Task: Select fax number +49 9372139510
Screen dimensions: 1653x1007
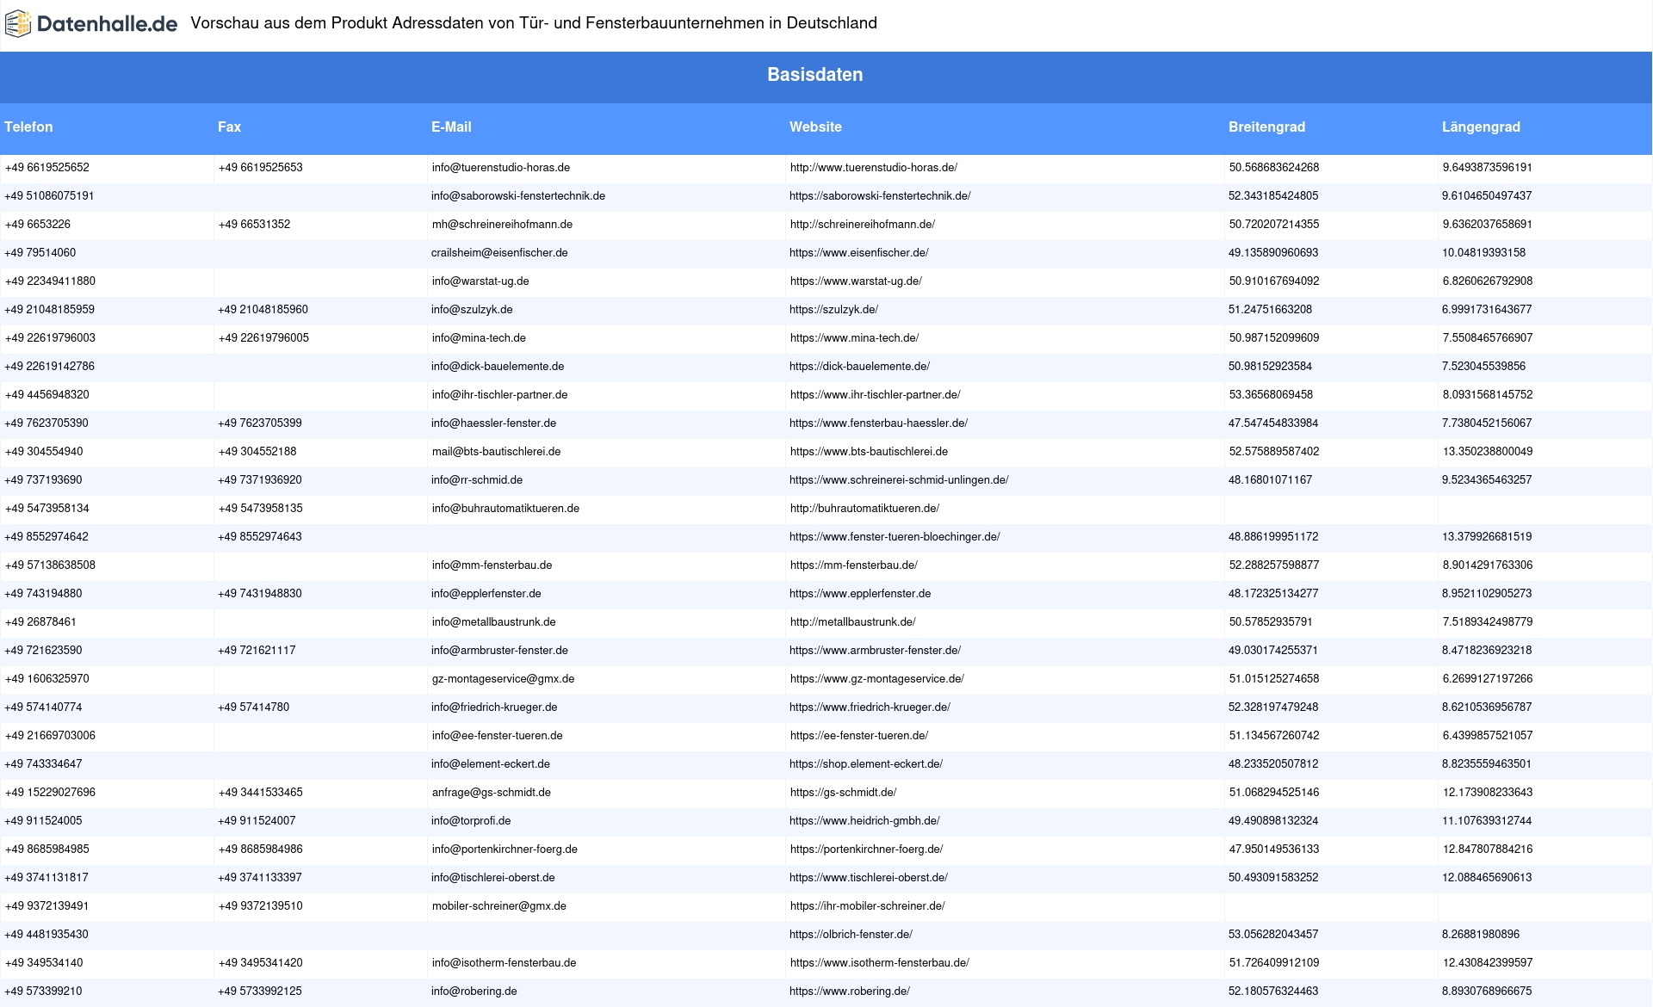Action: pyautogui.click(x=260, y=906)
